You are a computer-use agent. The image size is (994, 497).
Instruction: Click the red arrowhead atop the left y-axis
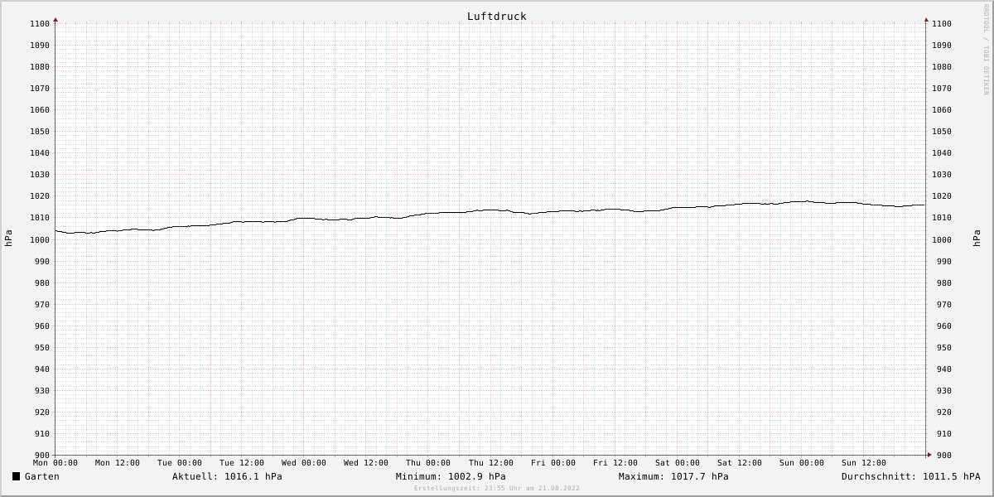click(55, 19)
